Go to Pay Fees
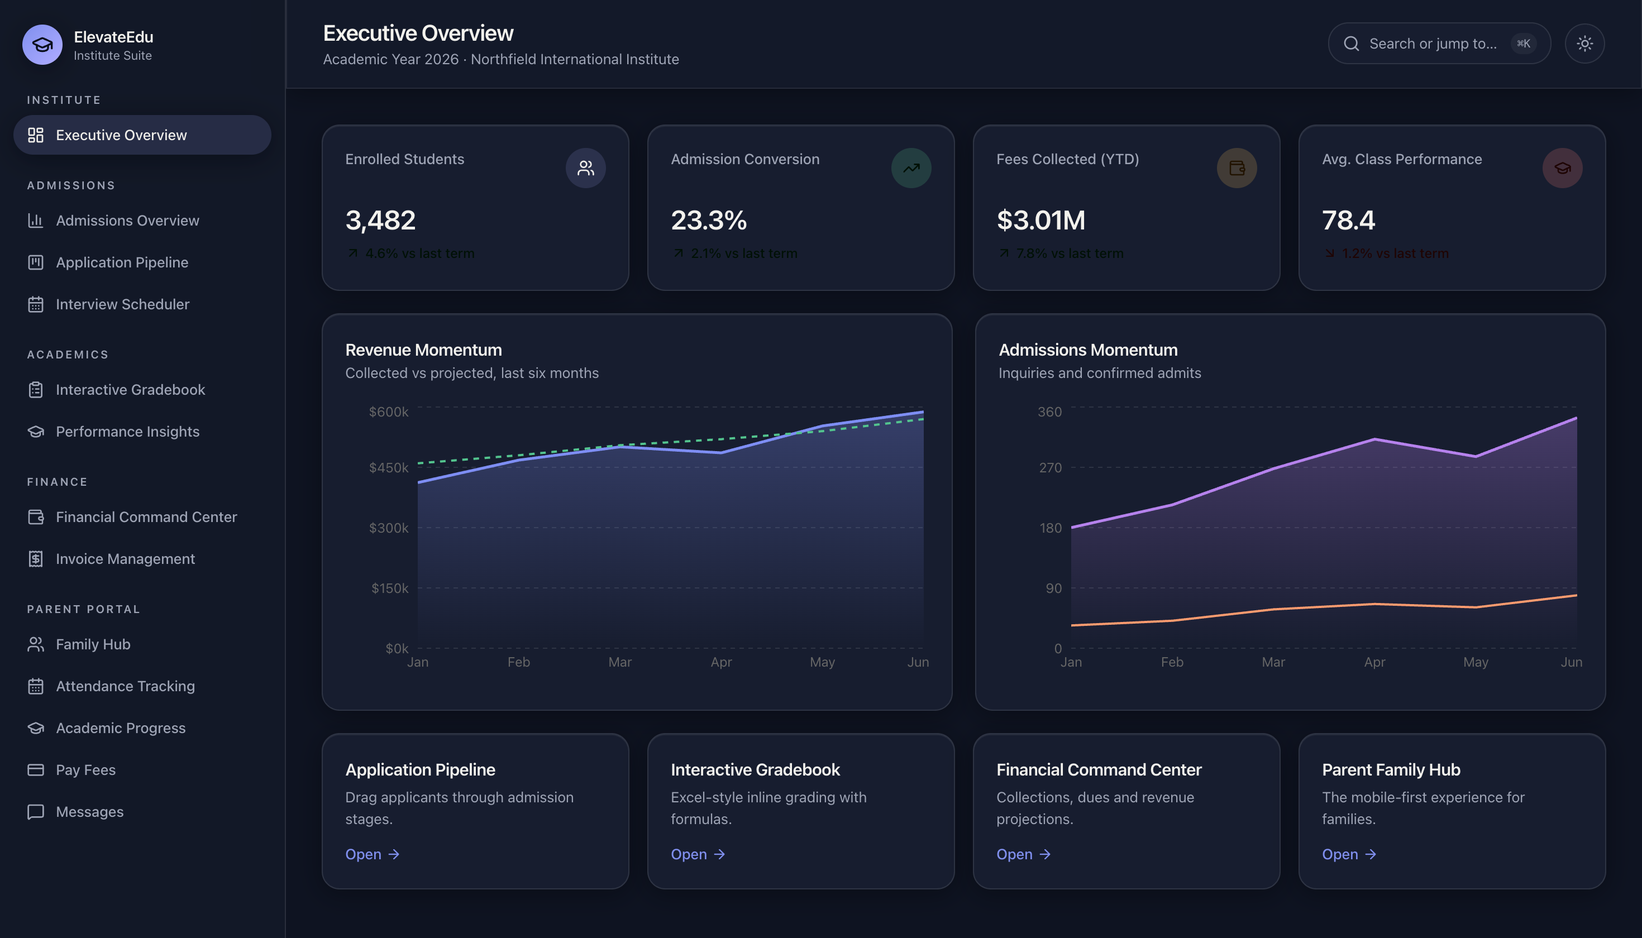1642x938 pixels. point(142,770)
